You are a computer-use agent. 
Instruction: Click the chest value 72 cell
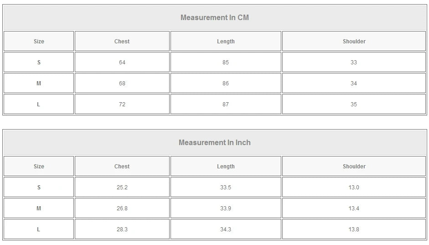point(122,104)
